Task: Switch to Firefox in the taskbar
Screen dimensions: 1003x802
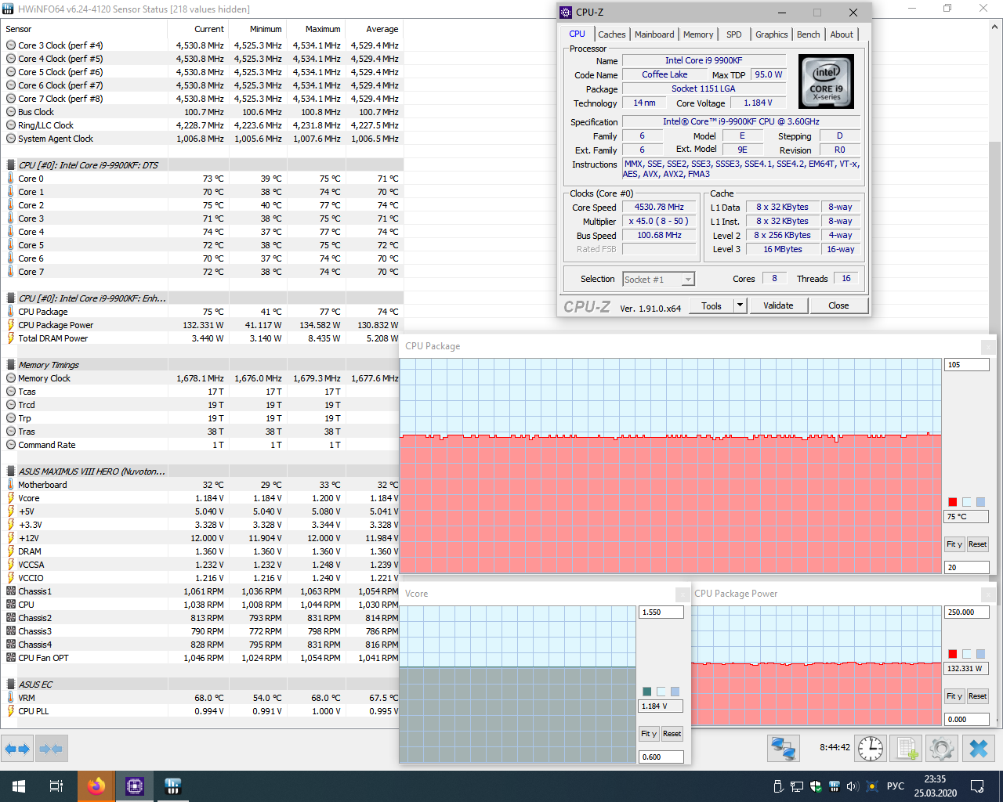Action: click(x=96, y=786)
